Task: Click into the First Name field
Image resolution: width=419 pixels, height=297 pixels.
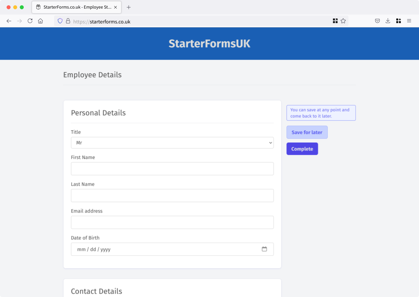Action: [x=172, y=169]
